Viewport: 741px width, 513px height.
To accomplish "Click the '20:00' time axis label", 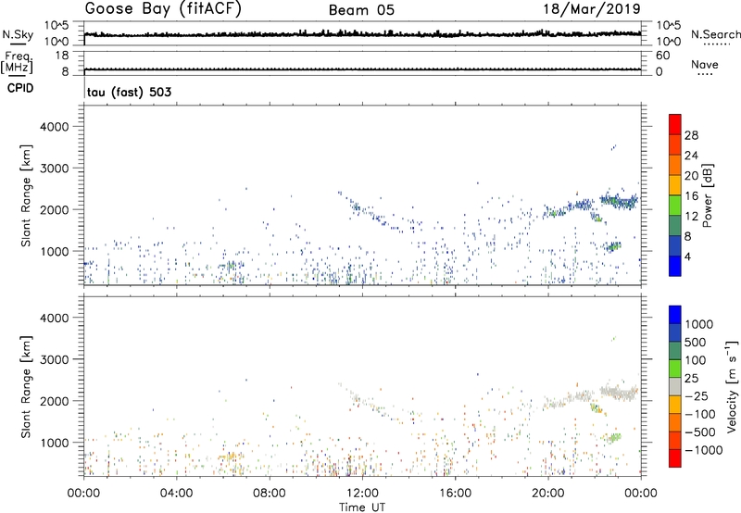I will click(x=548, y=494).
